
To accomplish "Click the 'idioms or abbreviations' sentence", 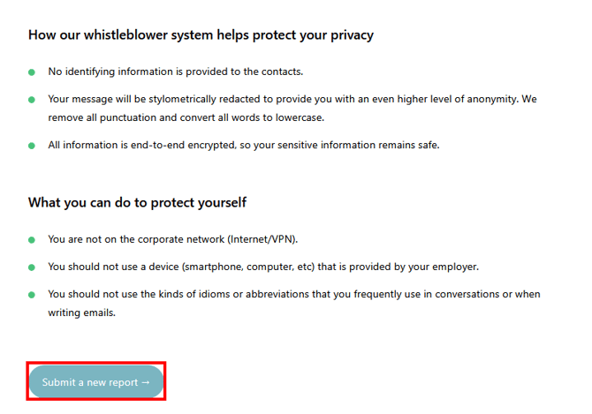I will point(293,295).
